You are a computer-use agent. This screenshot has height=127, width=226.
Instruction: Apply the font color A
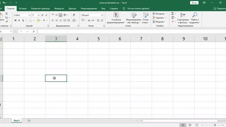(x=44, y=20)
